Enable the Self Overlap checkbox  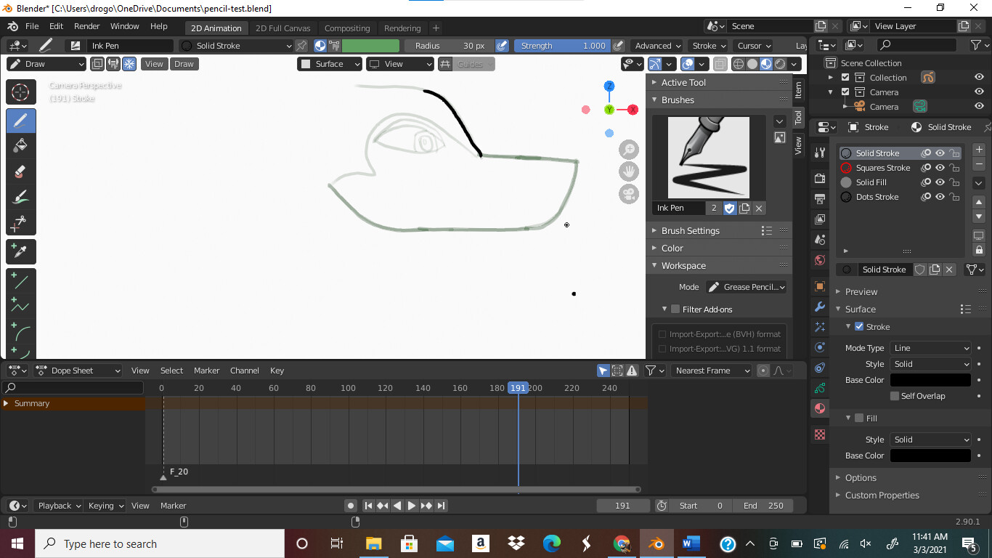895,396
